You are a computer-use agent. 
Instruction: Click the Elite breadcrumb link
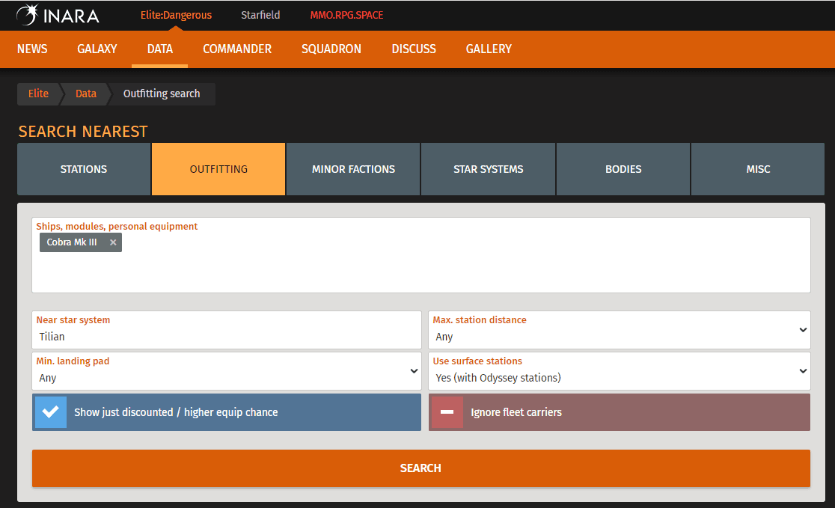point(38,94)
